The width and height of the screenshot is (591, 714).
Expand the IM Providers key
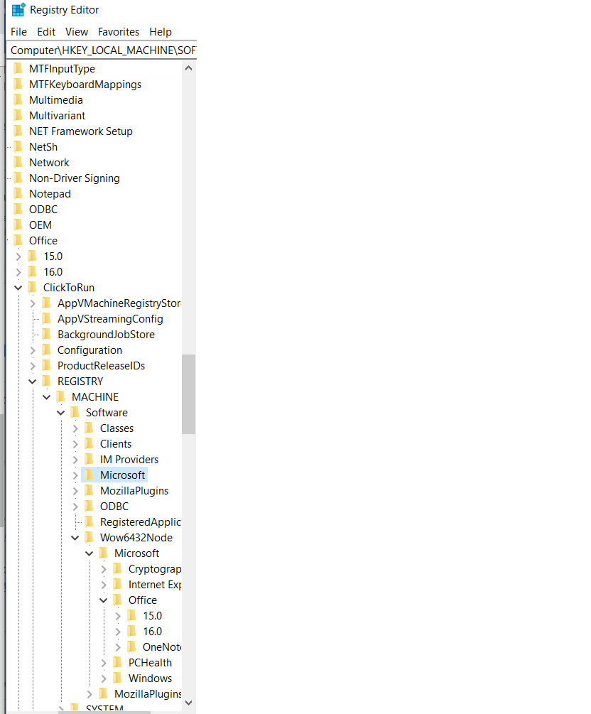(75, 460)
